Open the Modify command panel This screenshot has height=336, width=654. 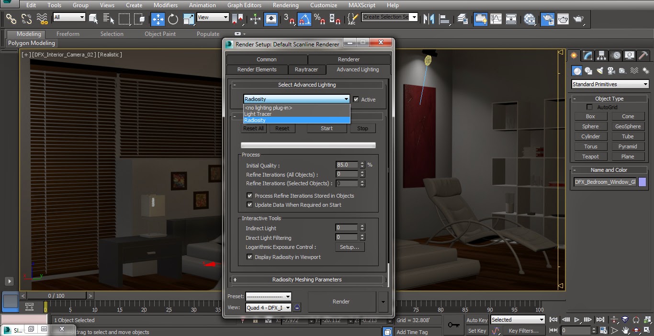coord(587,56)
